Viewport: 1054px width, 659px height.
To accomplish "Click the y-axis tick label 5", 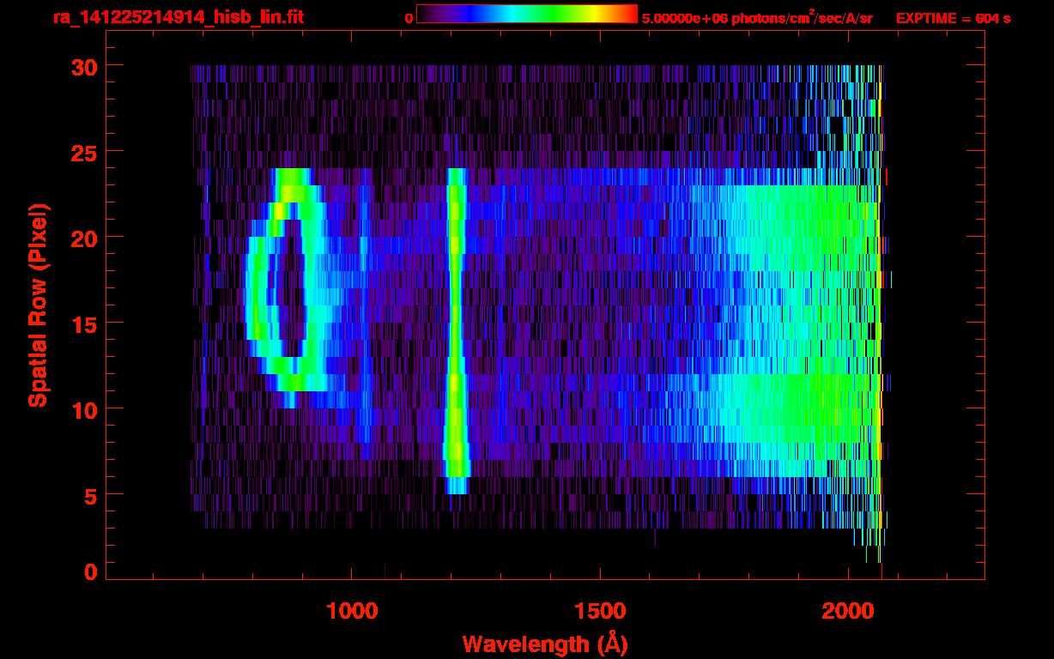I will pos(90,495).
